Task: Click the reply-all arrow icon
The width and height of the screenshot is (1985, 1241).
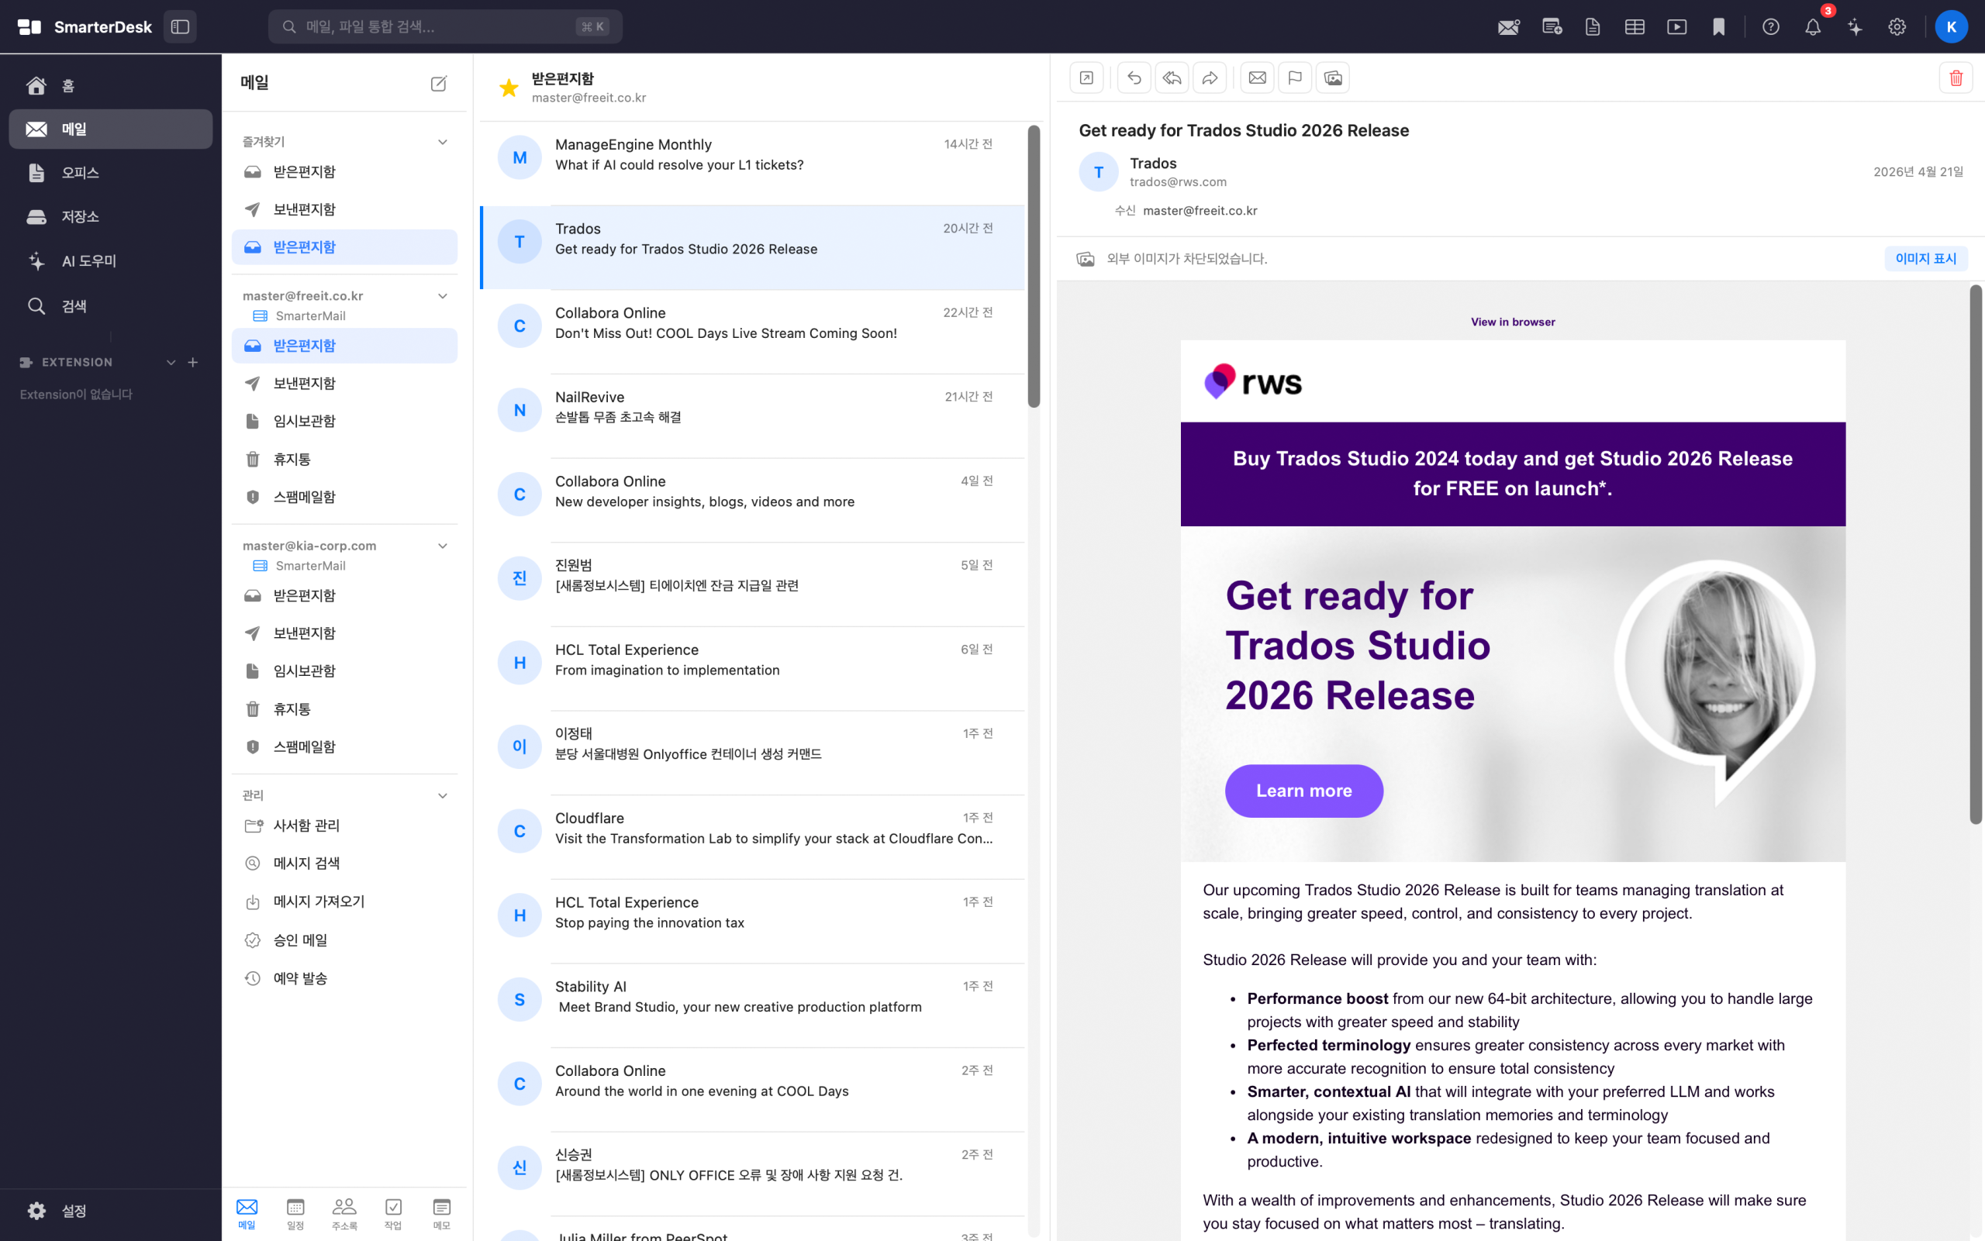Action: coord(1172,78)
